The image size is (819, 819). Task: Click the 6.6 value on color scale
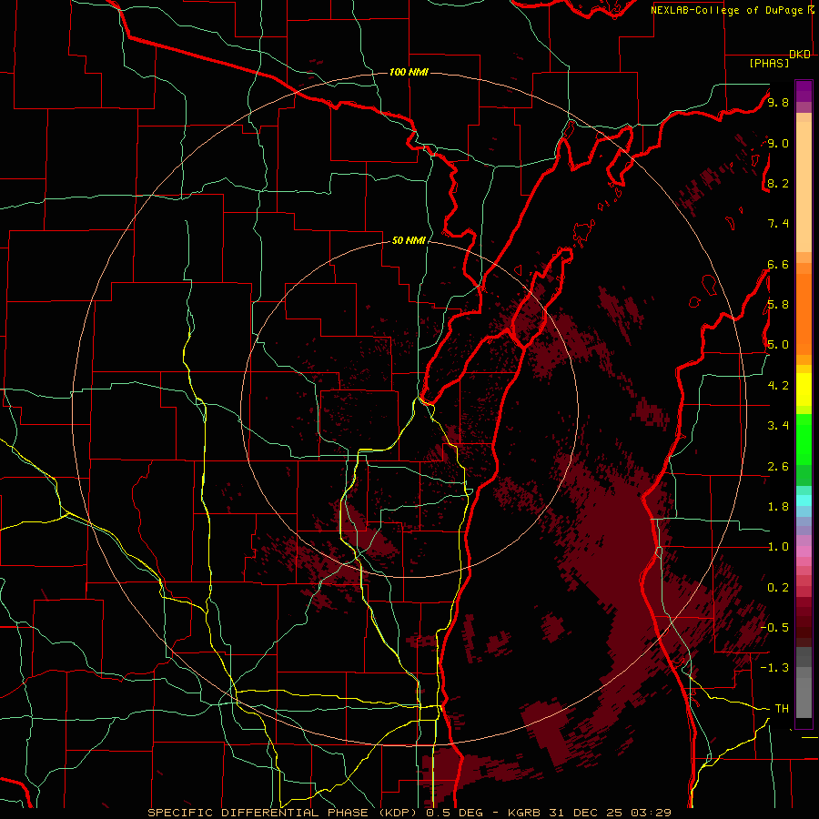click(x=778, y=264)
